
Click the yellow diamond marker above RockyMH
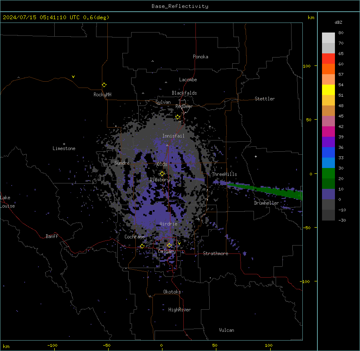click(x=104, y=85)
